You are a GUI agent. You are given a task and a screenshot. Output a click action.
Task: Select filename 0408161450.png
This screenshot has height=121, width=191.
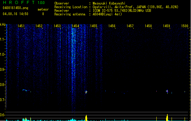15,8
